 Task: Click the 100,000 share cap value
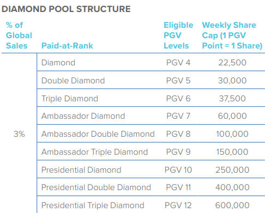[232, 134]
